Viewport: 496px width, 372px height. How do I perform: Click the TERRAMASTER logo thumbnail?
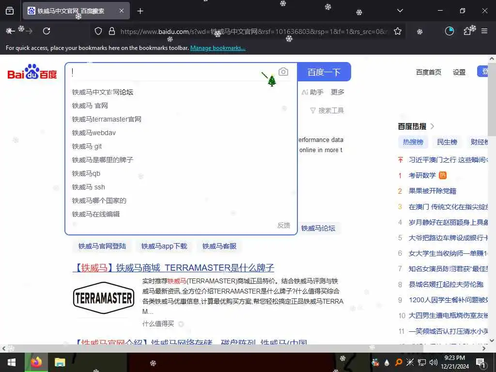[104, 298]
